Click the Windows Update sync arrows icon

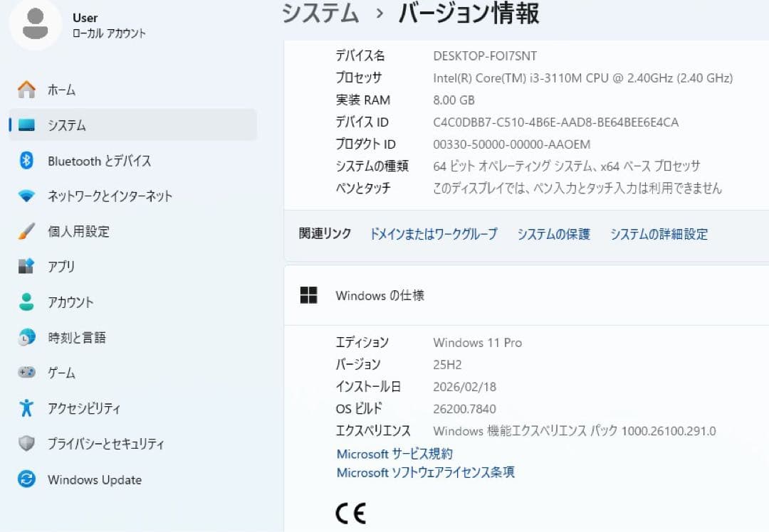click(x=26, y=479)
